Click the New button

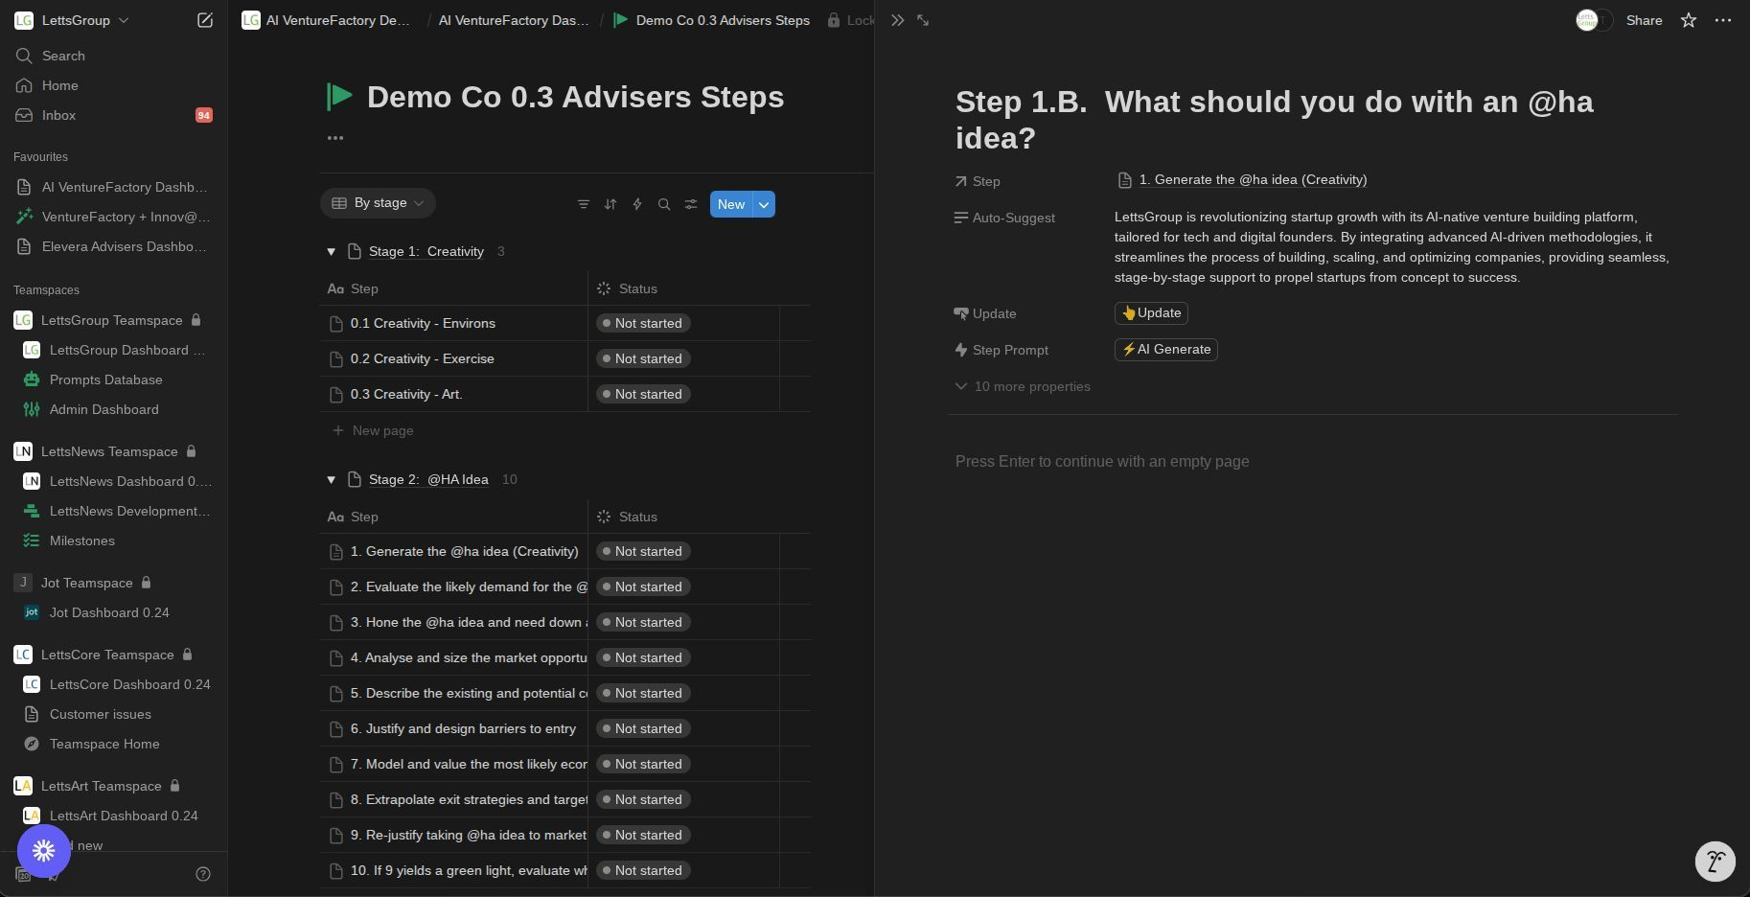coord(731,204)
